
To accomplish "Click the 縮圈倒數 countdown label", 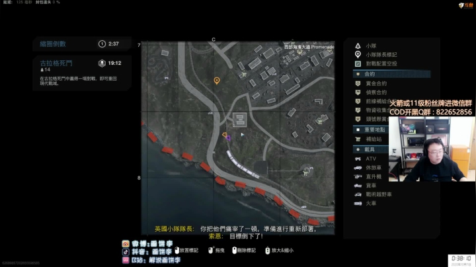I will point(53,44).
